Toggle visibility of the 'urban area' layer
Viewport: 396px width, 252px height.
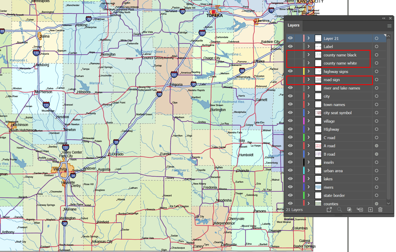290,170
